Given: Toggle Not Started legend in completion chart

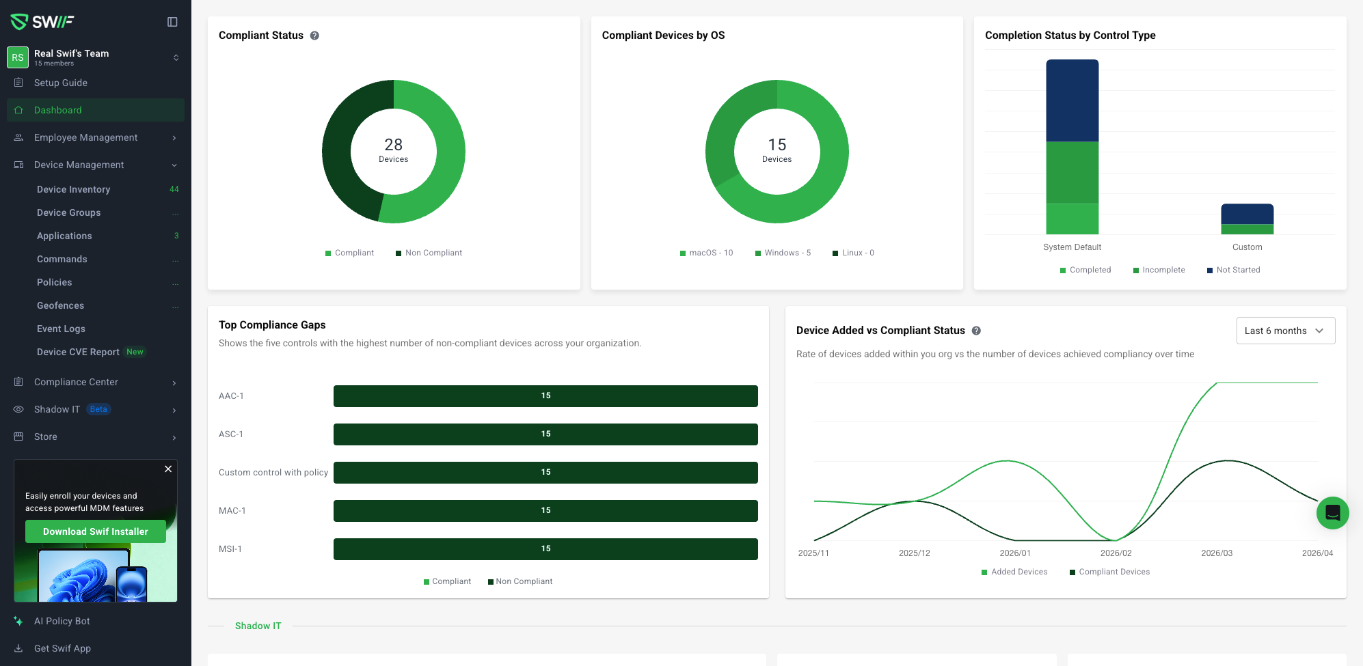Looking at the screenshot, I should click(1233, 270).
